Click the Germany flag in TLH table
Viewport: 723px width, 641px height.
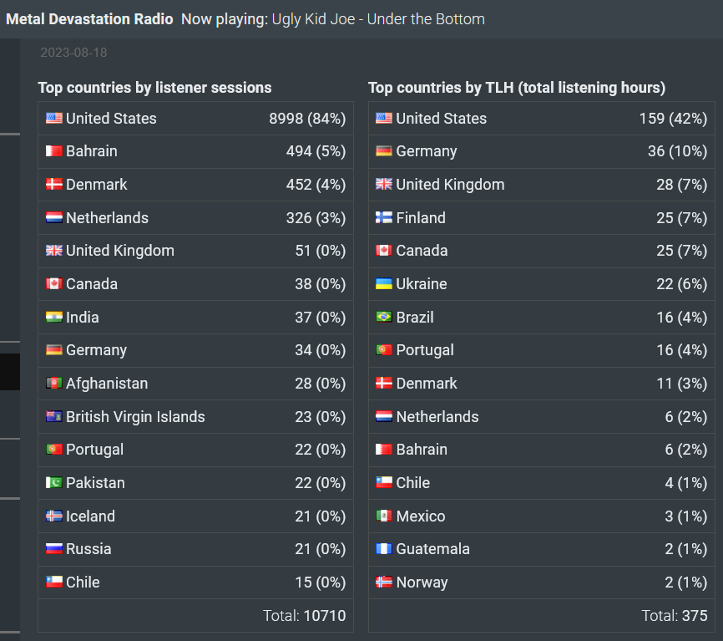[x=384, y=151]
